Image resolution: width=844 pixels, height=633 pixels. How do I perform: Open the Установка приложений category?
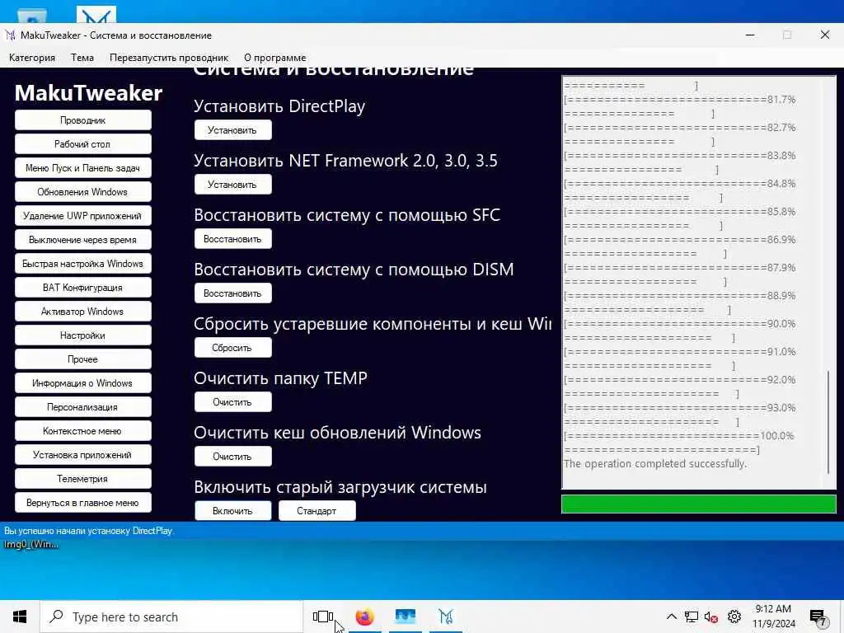coord(83,455)
